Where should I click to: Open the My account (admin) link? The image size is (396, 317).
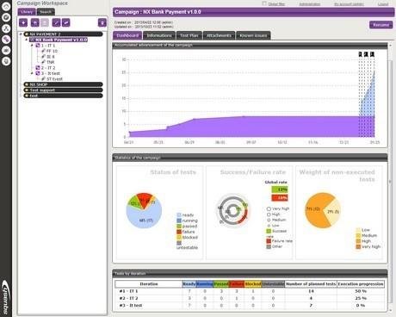(x=349, y=4)
